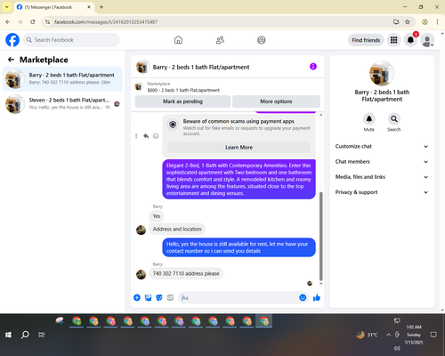Image resolution: width=445 pixels, height=356 pixels.
Task: Click the chat messages vertical scrollbar
Action: [320, 236]
